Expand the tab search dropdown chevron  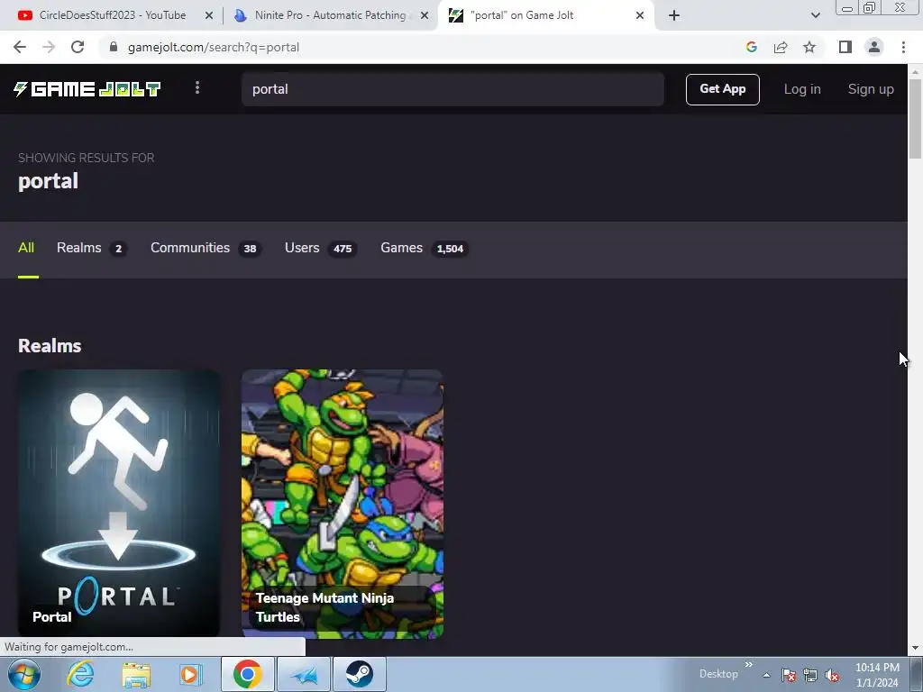(815, 15)
